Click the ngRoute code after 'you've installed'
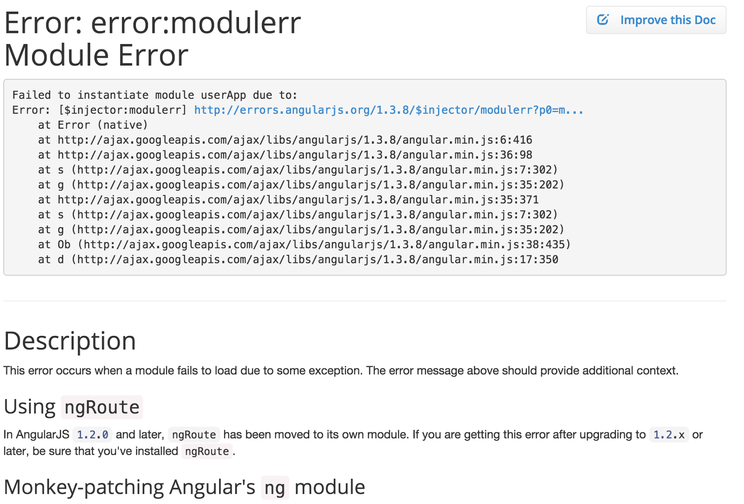 (x=207, y=452)
